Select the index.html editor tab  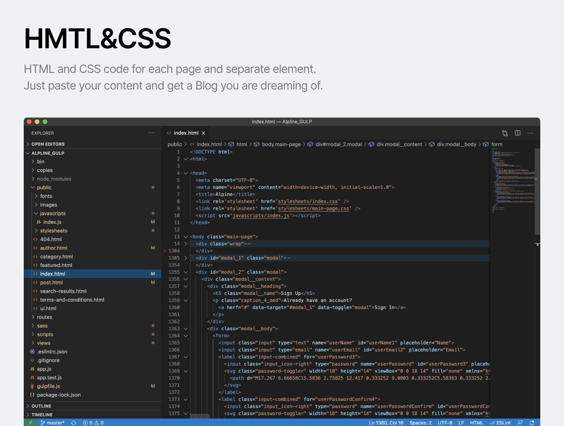coord(186,133)
